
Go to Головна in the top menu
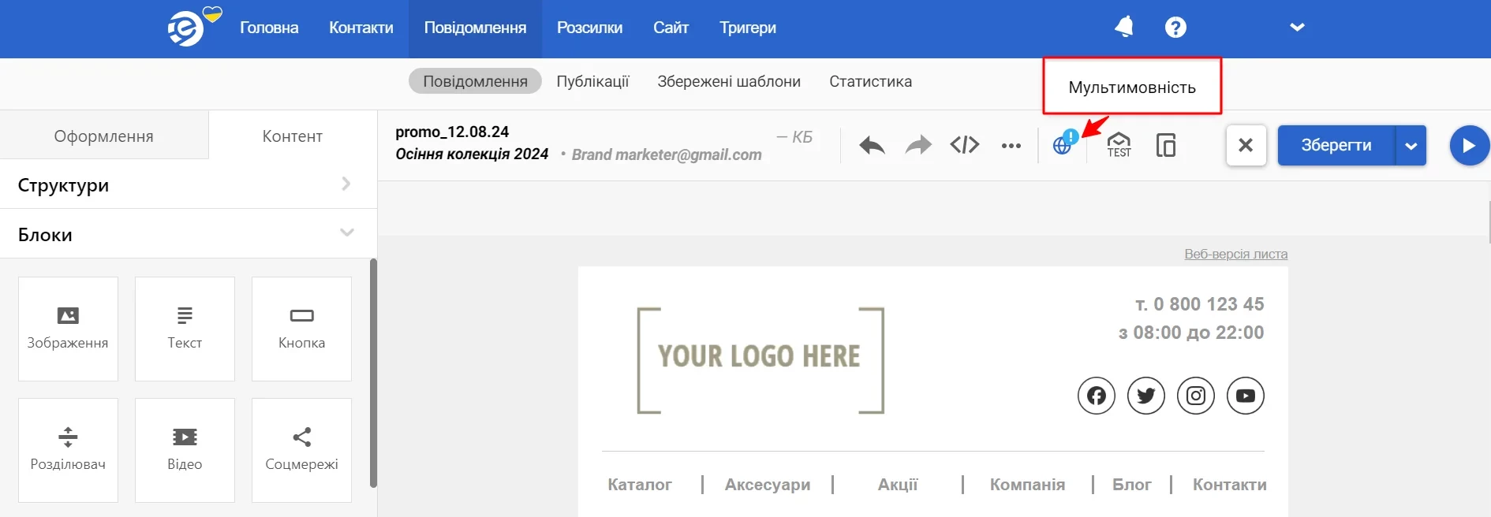tap(269, 28)
